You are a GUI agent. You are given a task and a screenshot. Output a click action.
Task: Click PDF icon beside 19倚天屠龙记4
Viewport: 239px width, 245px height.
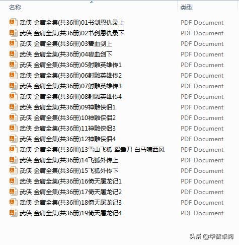(14, 213)
